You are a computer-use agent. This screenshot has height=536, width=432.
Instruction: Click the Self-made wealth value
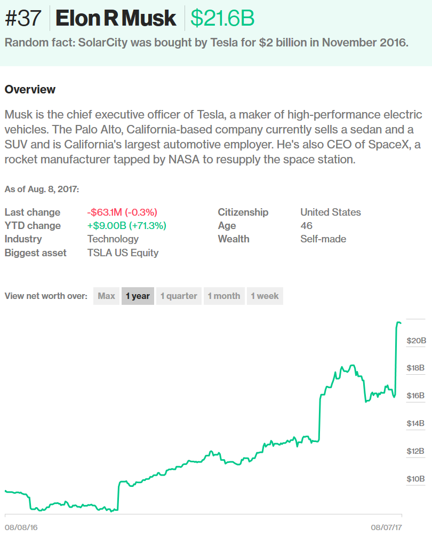click(323, 239)
